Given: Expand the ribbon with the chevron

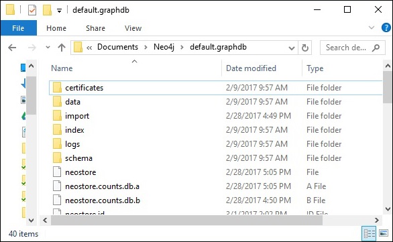Looking at the screenshot, I should click(372, 27).
